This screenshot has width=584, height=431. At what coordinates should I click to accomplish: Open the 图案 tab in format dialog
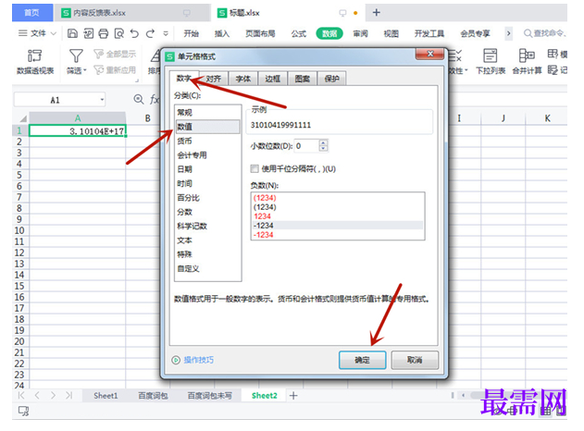tap(302, 79)
